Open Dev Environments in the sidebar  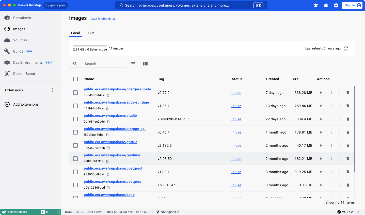click(x=30, y=62)
